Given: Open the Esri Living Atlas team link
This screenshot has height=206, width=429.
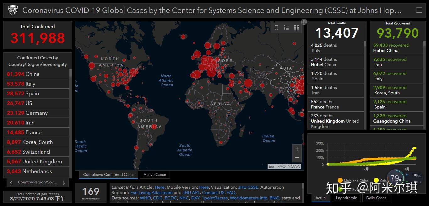Looking at the screenshot, I should [152, 193].
